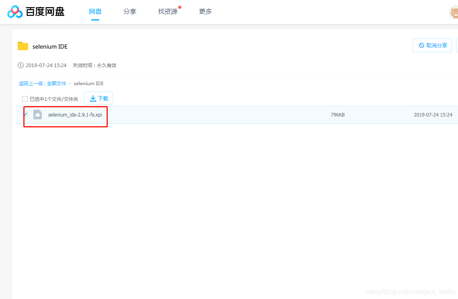
Task: Open the 更多 menu
Action: (x=205, y=11)
